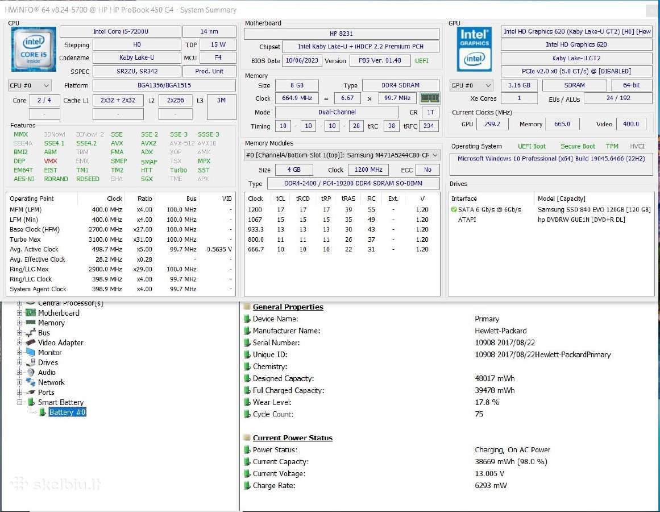The image size is (660, 512).
Task: Click the battery icon beside Manufacturer Name
Action: pyautogui.click(x=247, y=331)
